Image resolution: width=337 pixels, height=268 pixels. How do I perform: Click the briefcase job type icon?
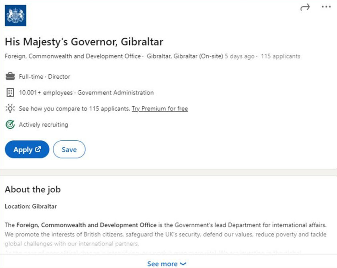point(10,76)
